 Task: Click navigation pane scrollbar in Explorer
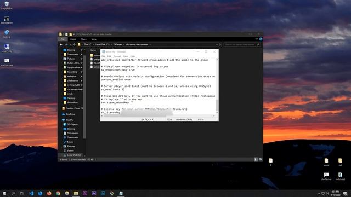(84, 97)
